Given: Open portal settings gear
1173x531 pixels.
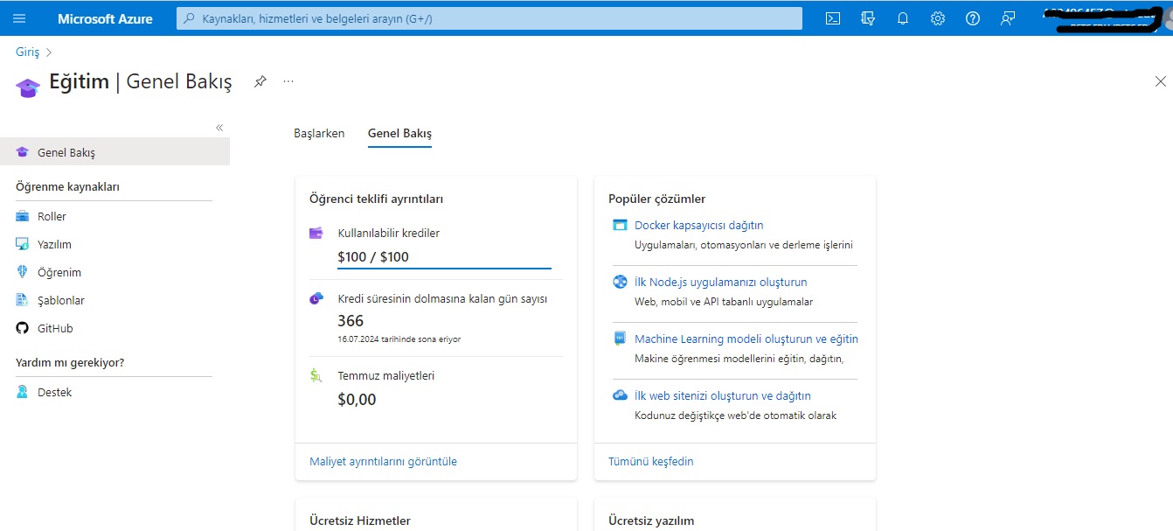Looking at the screenshot, I should 938,18.
